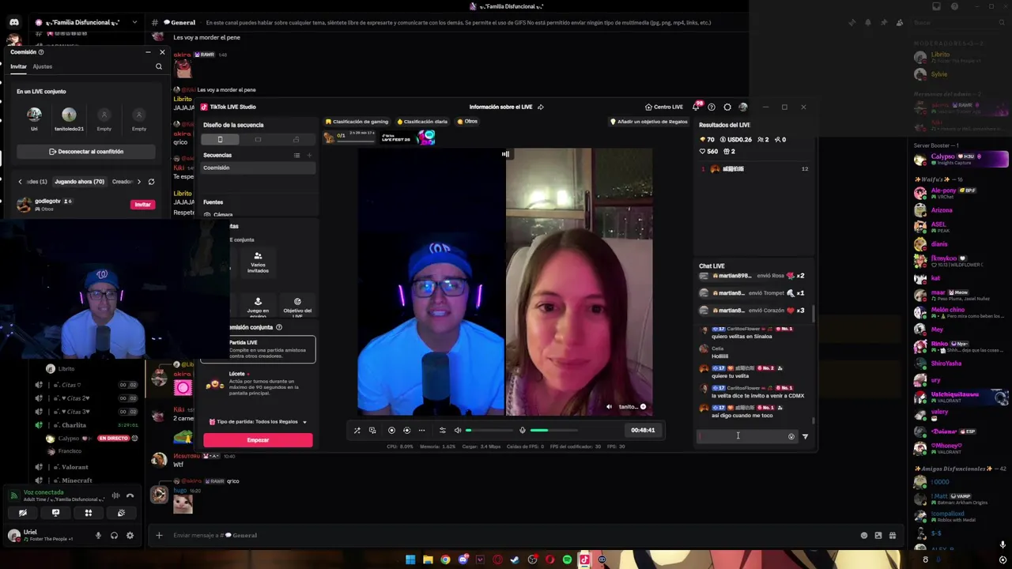The height and width of the screenshot is (569, 1012).
Task: Select the landscape sequence layout
Action: (x=258, y=139)
